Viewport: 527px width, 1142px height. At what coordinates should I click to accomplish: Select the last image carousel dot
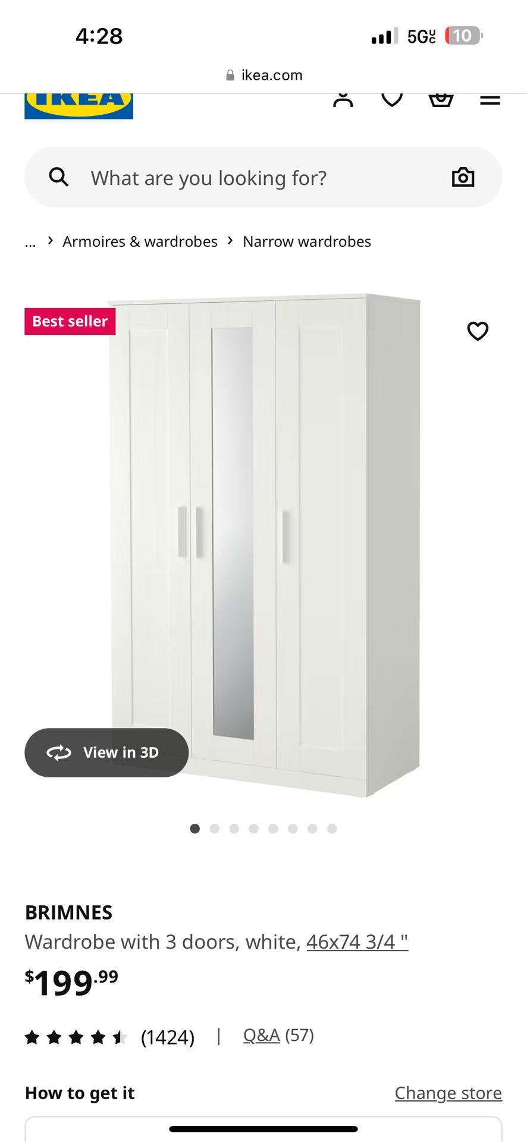coord(332,829)
